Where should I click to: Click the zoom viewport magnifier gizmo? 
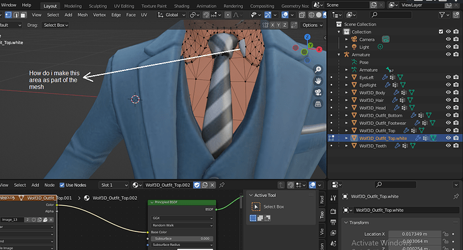[x=318, y=70]
